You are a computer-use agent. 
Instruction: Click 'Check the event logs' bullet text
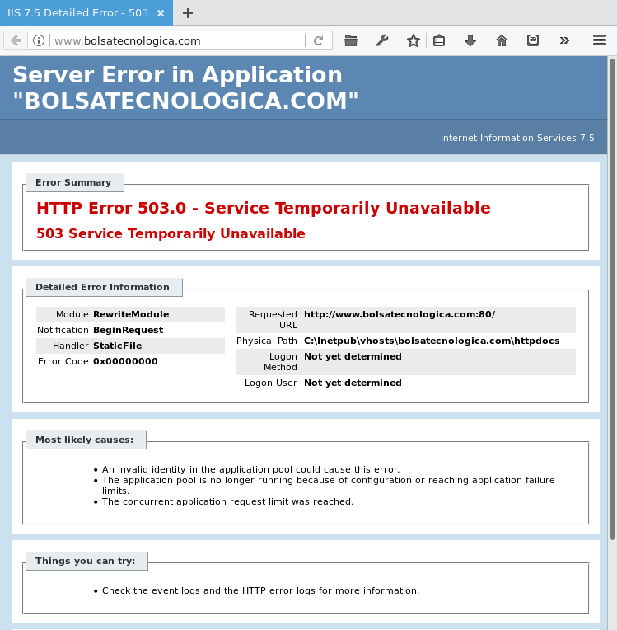(x=260, y=590)
